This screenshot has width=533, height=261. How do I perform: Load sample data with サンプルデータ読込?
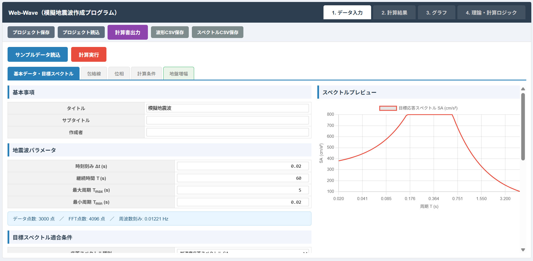tap(38, 54)
